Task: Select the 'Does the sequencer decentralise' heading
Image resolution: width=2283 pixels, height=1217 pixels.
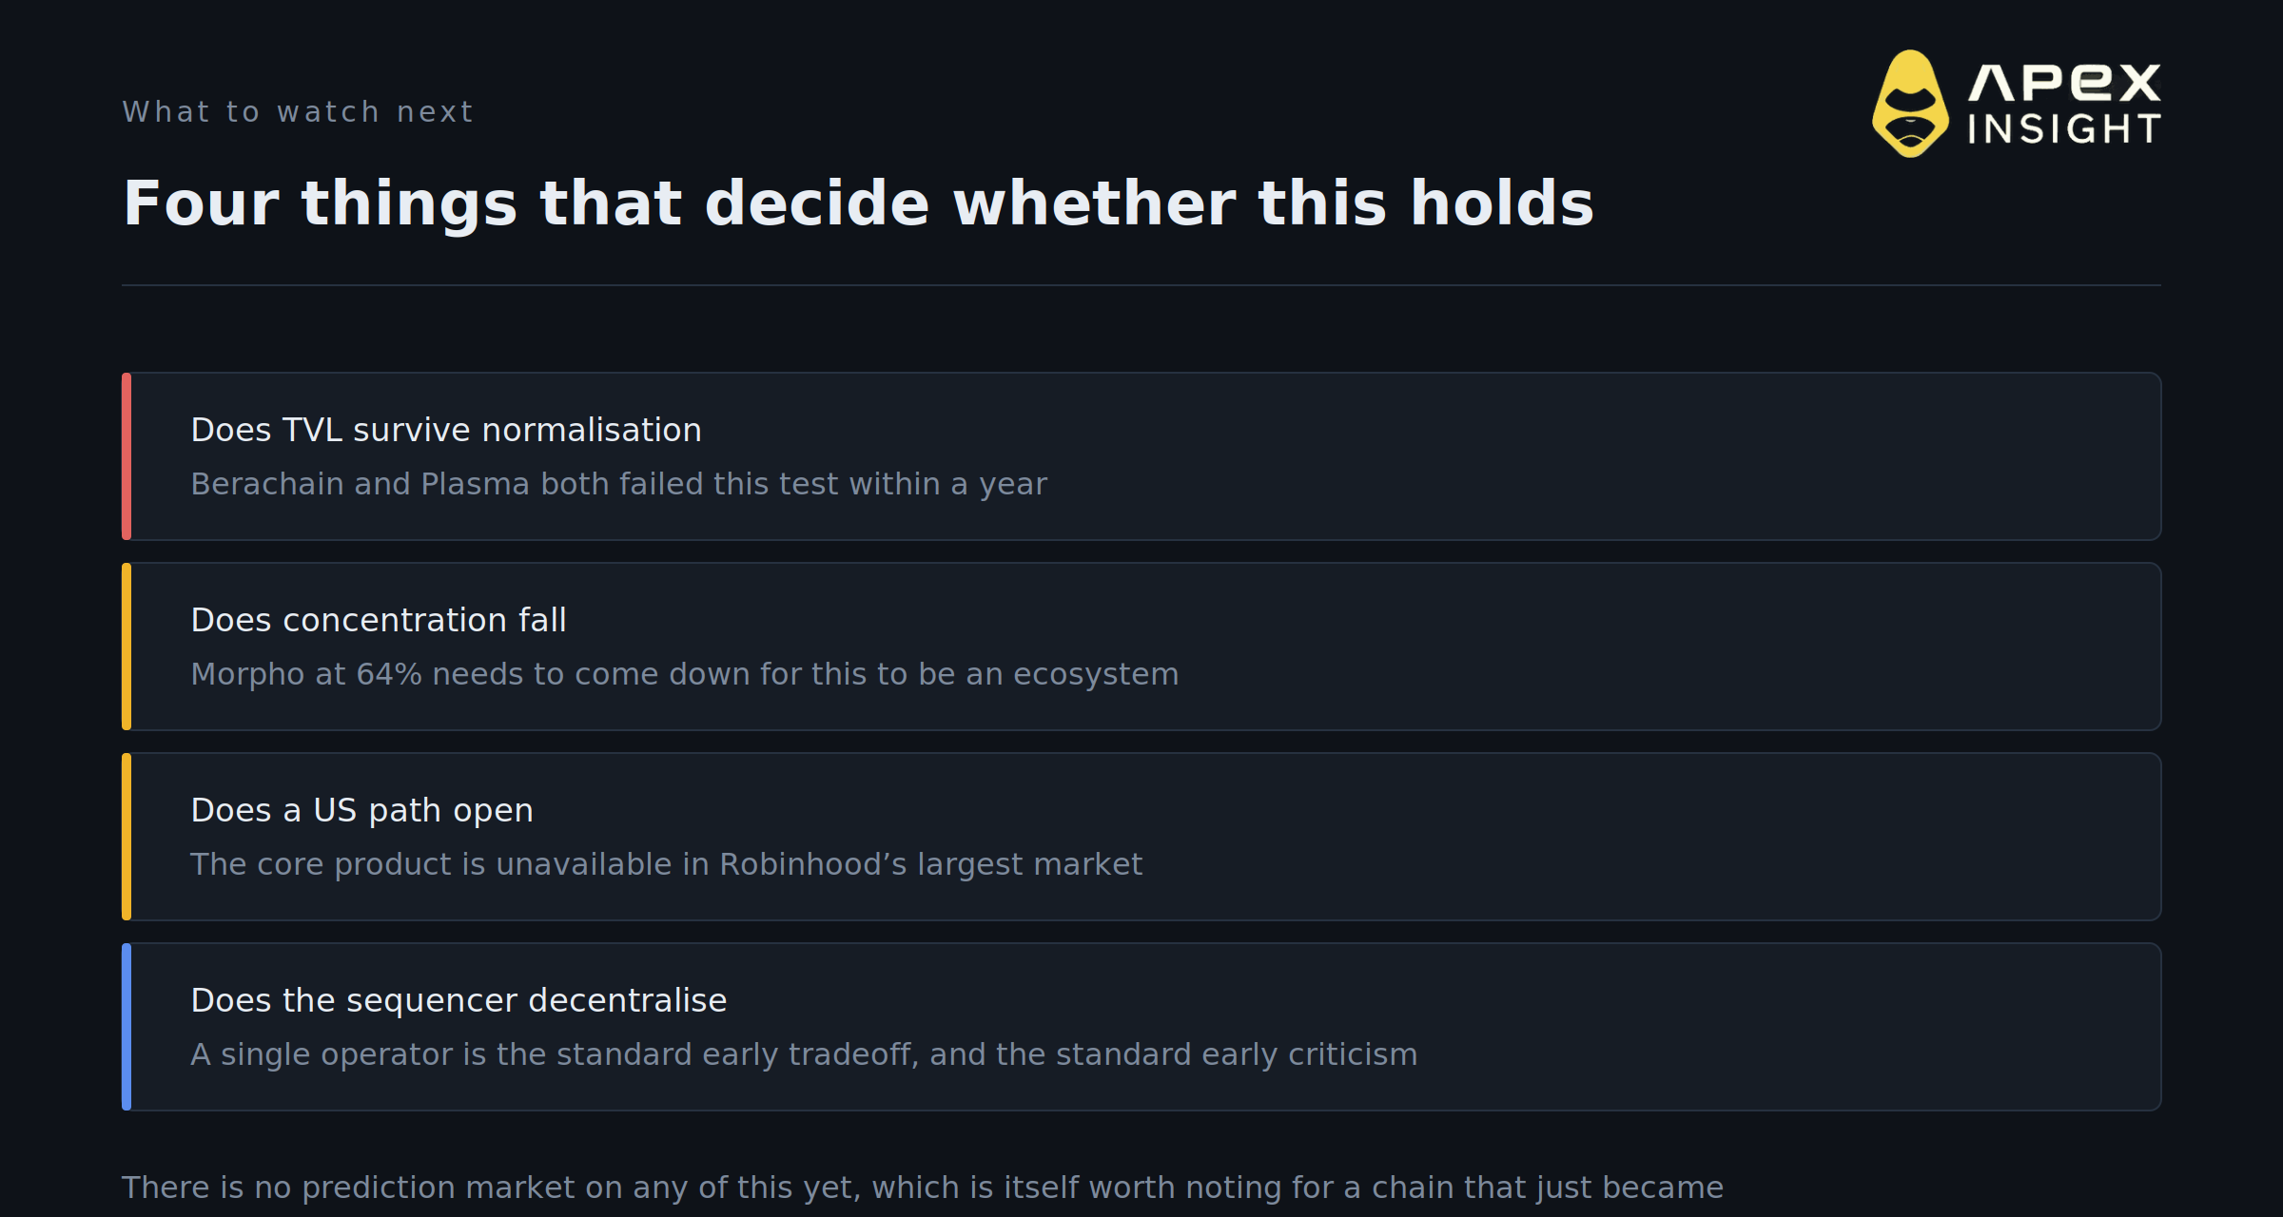Action: [459, 1000]
